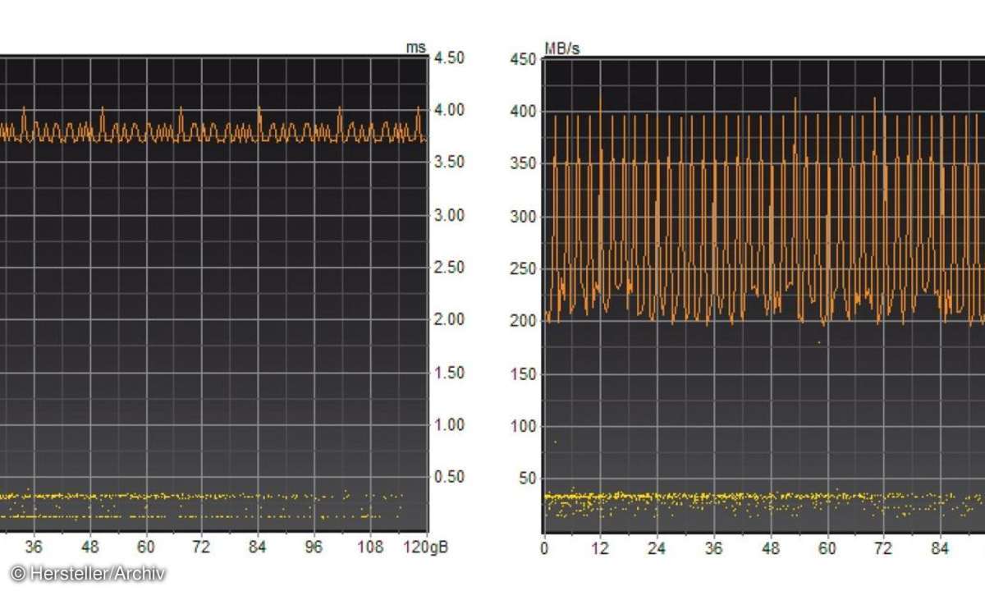Click the 120gB label on the capacity axis
This screenshot has height=591, width=985.
click(x=427, y=546)
